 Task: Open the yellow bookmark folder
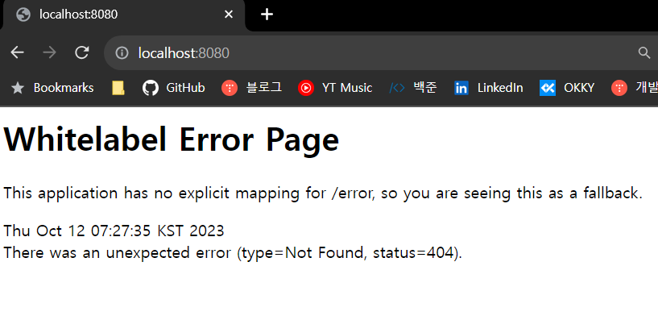[118, 88]
